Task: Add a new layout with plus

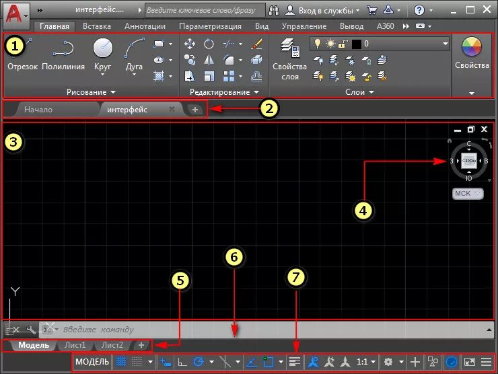Action: [141, 345]
